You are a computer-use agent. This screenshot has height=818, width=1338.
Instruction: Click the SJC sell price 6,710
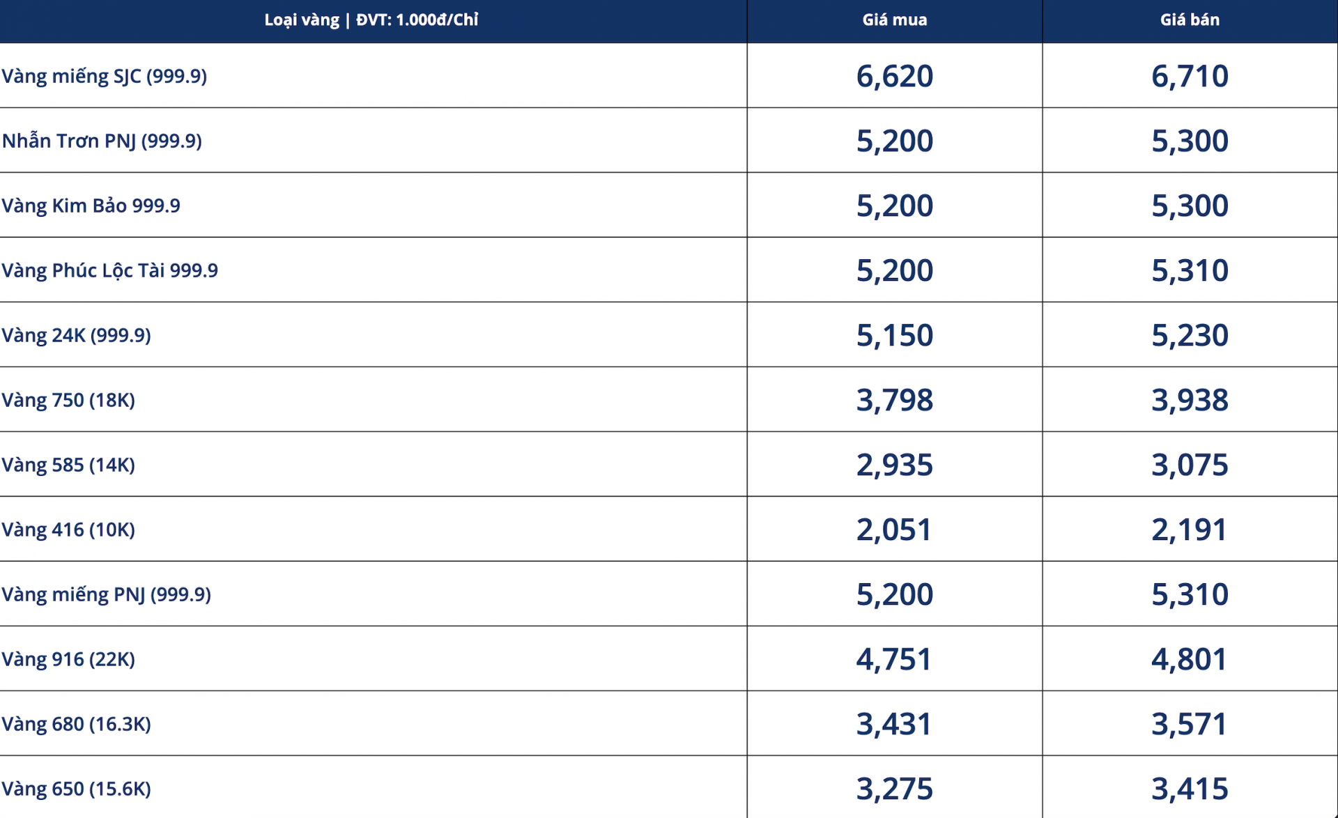pyautogui.click(x=1190, y=76)
